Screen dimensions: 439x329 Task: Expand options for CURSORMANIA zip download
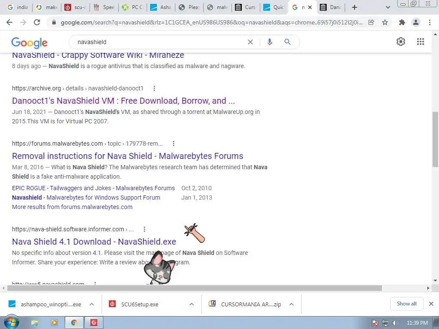click(x=292, y=304)
